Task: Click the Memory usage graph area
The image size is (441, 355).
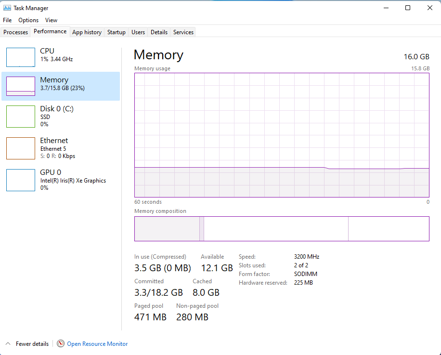Action: [x=282, y=135]
